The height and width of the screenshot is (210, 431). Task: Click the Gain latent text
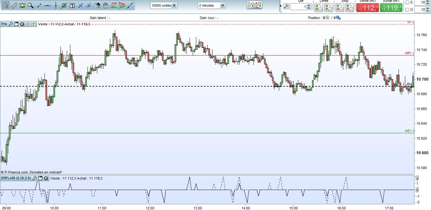click(x=100, y=18)
